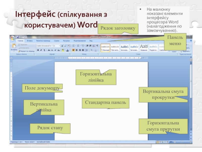Screen dimensions: 202x152
Task: Click the bulleted list icon
Action: pos(73,46)
